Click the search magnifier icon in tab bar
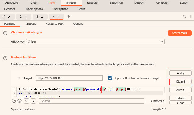 (184, 16)
